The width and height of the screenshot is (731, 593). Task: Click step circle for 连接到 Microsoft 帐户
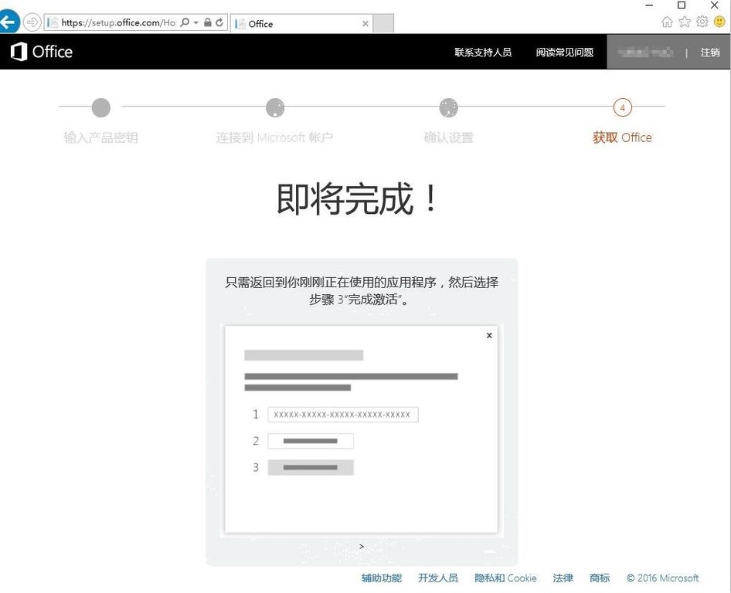pos(275,107)
